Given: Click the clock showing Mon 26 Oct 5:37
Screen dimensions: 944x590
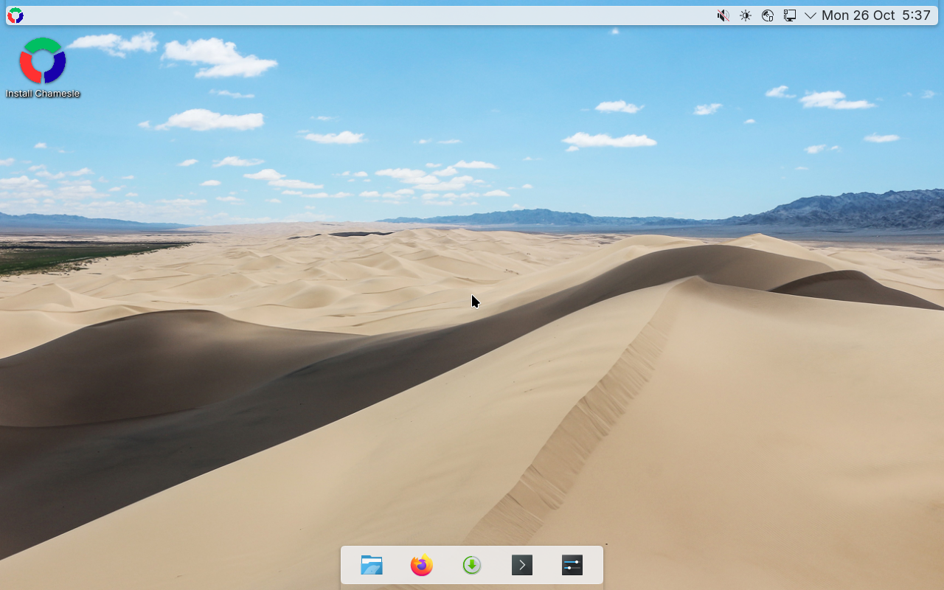Looking at the screenshot, I should [876, 15].
